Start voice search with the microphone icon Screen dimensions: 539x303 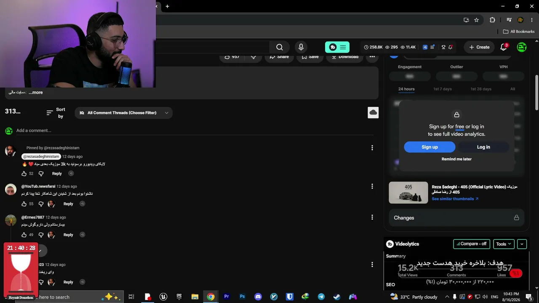point(301,47)
